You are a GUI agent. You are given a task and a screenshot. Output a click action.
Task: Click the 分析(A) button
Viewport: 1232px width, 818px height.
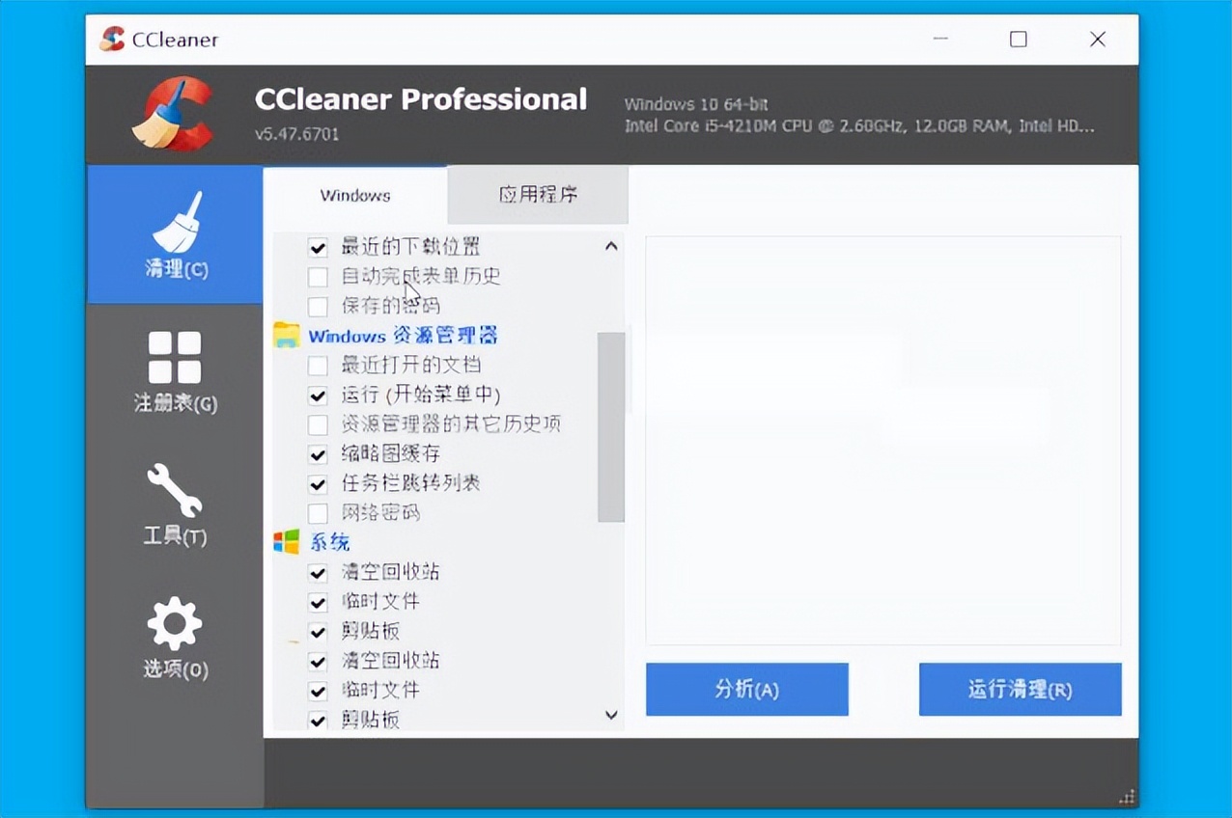point(746,689)
